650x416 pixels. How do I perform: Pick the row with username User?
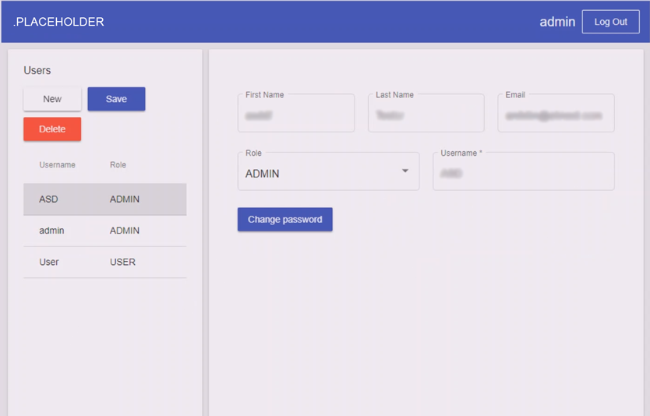pos(104,262)
